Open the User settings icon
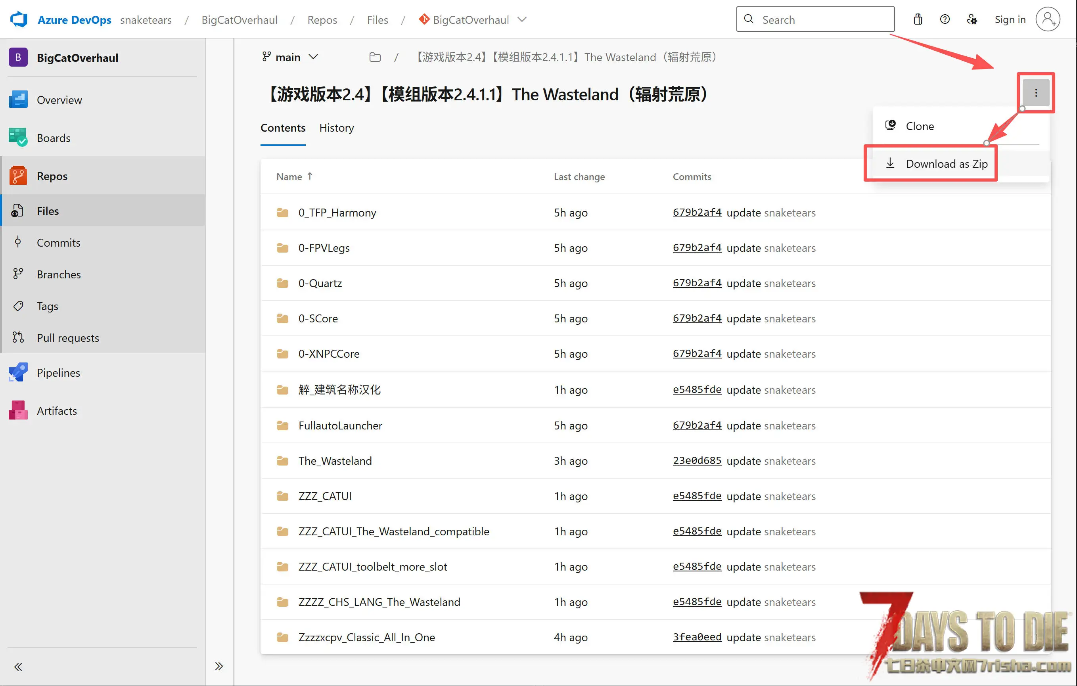This screenshot has height=686, width=1077. (x=972, y=20)
